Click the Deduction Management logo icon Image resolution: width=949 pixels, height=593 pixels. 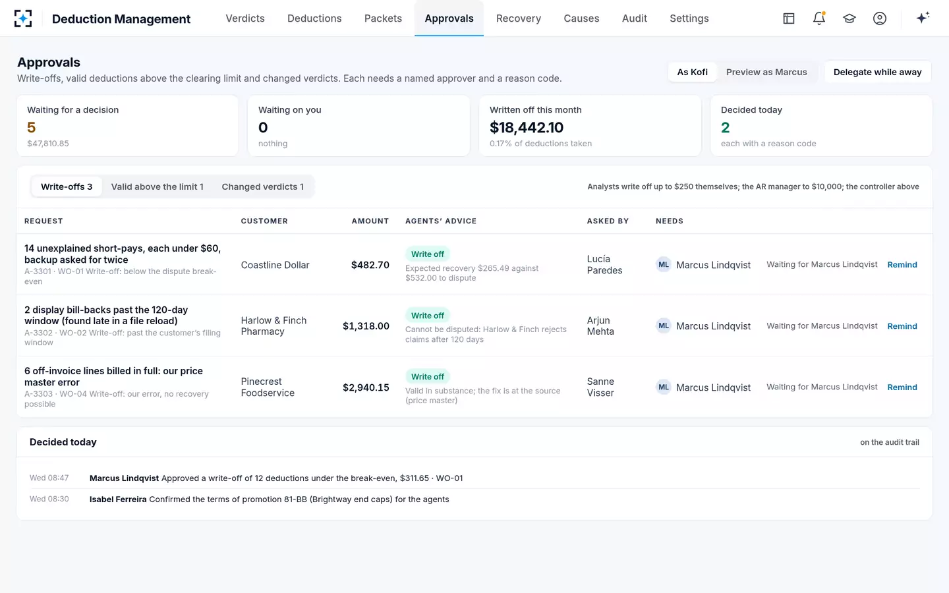pos(23,18)
